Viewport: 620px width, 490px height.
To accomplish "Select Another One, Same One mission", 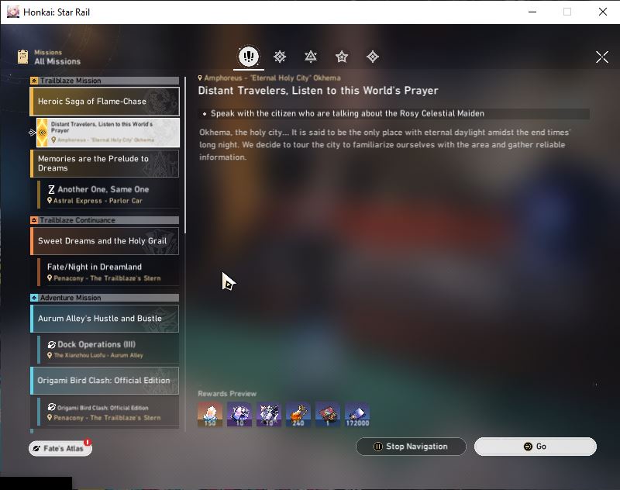I will coord(108,195).
